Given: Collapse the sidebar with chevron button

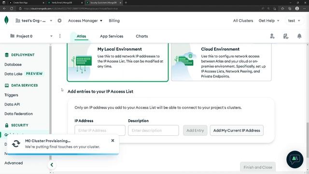Looking at the screenshot, I should [x=52, y=165].
